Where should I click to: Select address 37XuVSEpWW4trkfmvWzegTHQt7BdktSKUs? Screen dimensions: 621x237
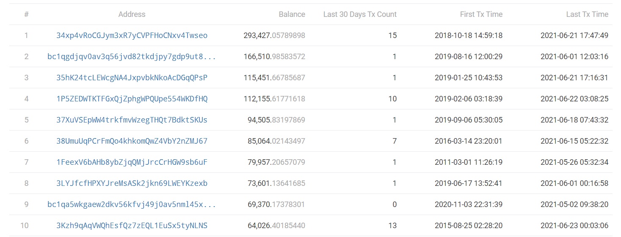click(x=132, y=120)
